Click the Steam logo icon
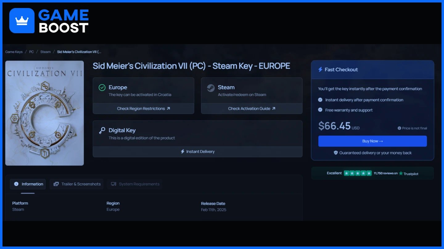444x249 pixels. (x=211, y=88)
